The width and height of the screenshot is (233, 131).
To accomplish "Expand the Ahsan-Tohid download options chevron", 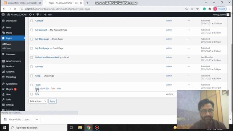I will (x=37, y=119).
